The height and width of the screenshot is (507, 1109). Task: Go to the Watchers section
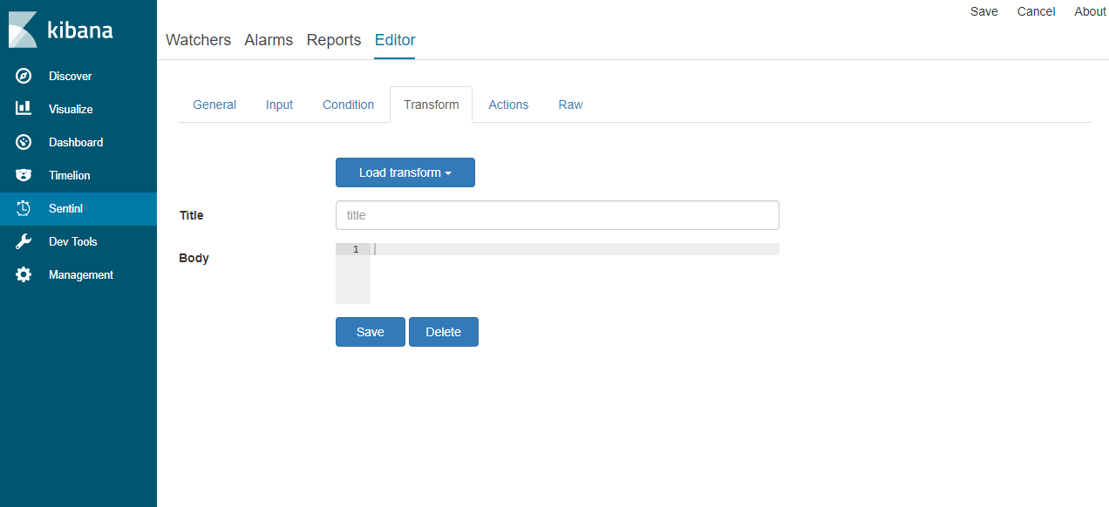coord(198,40)
